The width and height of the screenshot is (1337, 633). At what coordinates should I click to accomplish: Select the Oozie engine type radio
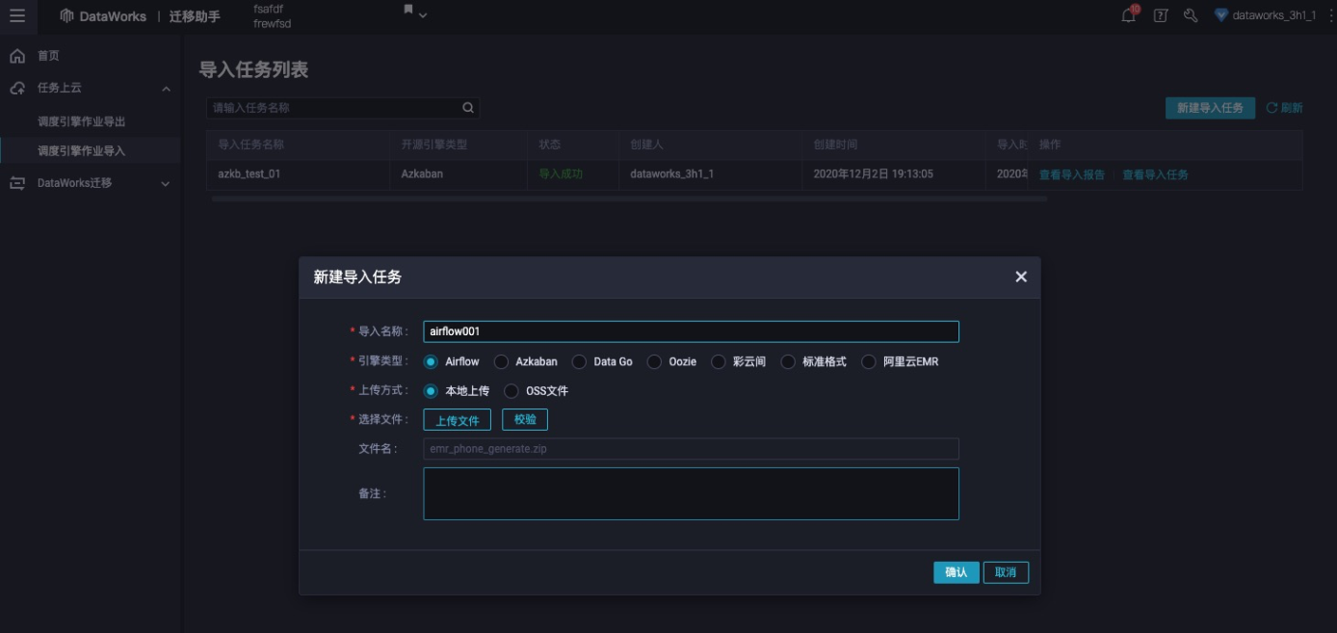tap(654, 362)
